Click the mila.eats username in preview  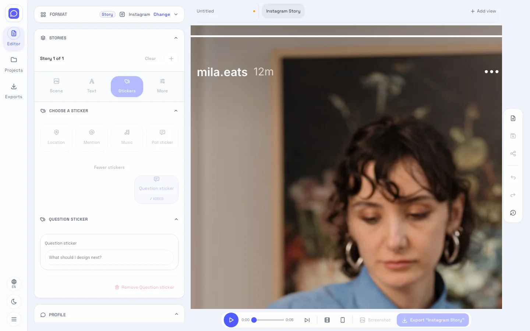(x=222, y=72)
